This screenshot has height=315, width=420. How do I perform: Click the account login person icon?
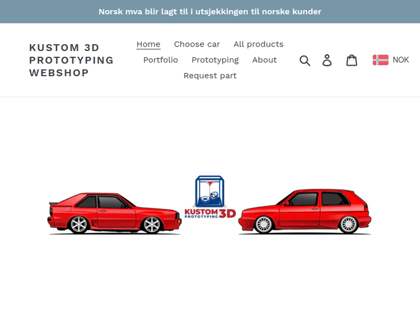[327, 60]
